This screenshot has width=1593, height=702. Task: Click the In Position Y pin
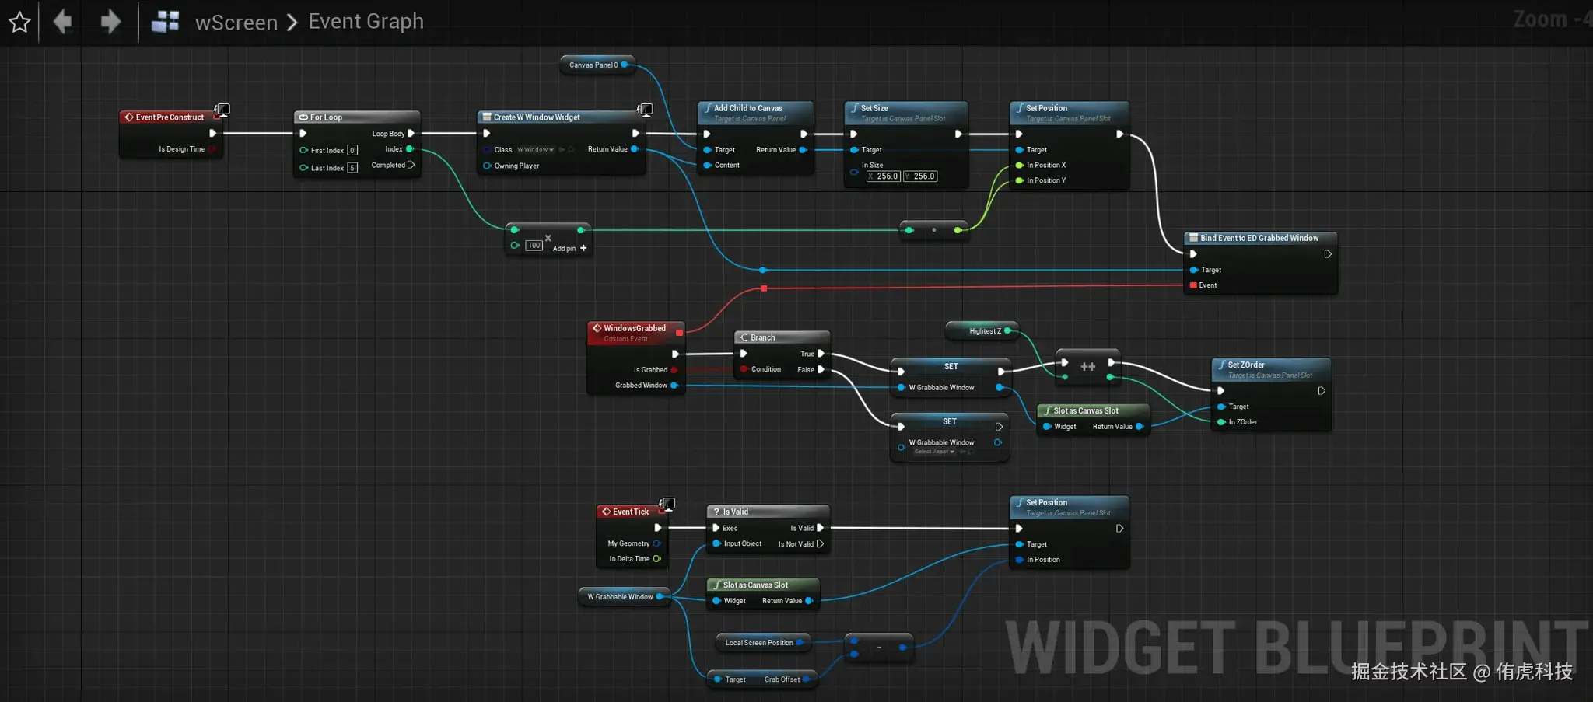point(1020,180)
